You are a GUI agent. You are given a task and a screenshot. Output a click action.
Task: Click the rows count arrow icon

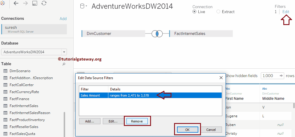point(281,76)
